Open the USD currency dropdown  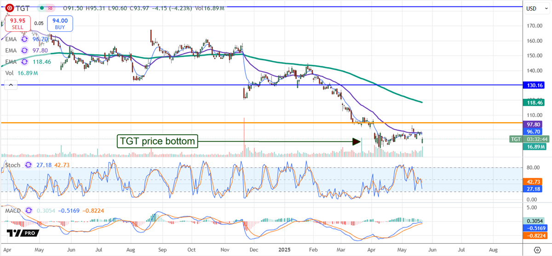pyautogui.click(x=531, y=9)
